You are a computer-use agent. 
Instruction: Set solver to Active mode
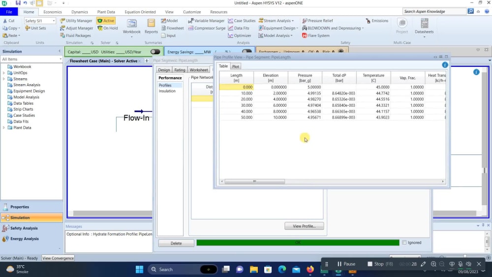(106, 21)
